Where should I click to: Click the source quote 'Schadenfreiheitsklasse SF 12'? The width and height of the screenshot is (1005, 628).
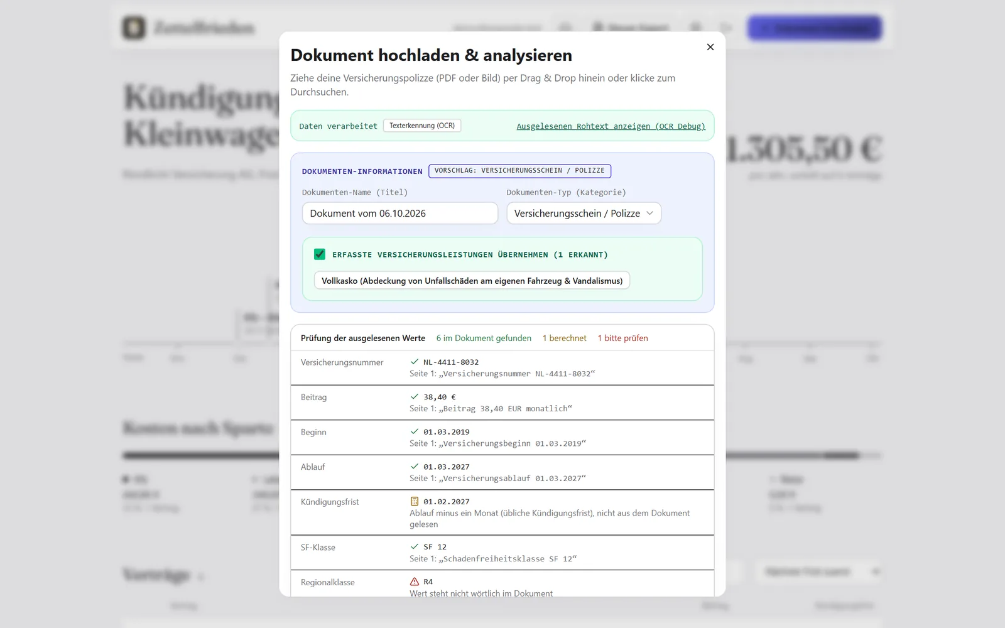(508, 559)
